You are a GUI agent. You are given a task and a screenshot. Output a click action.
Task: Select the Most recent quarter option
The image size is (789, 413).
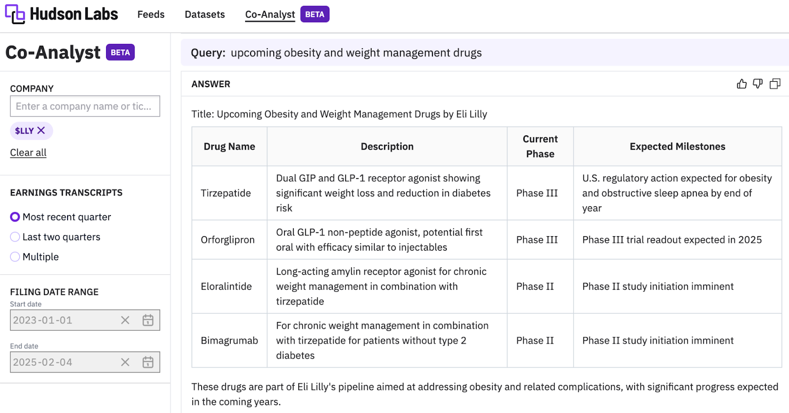pyautogui.click(x=15, y=217)
